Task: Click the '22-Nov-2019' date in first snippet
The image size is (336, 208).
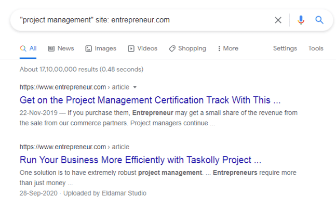Action: pos(38,113)
